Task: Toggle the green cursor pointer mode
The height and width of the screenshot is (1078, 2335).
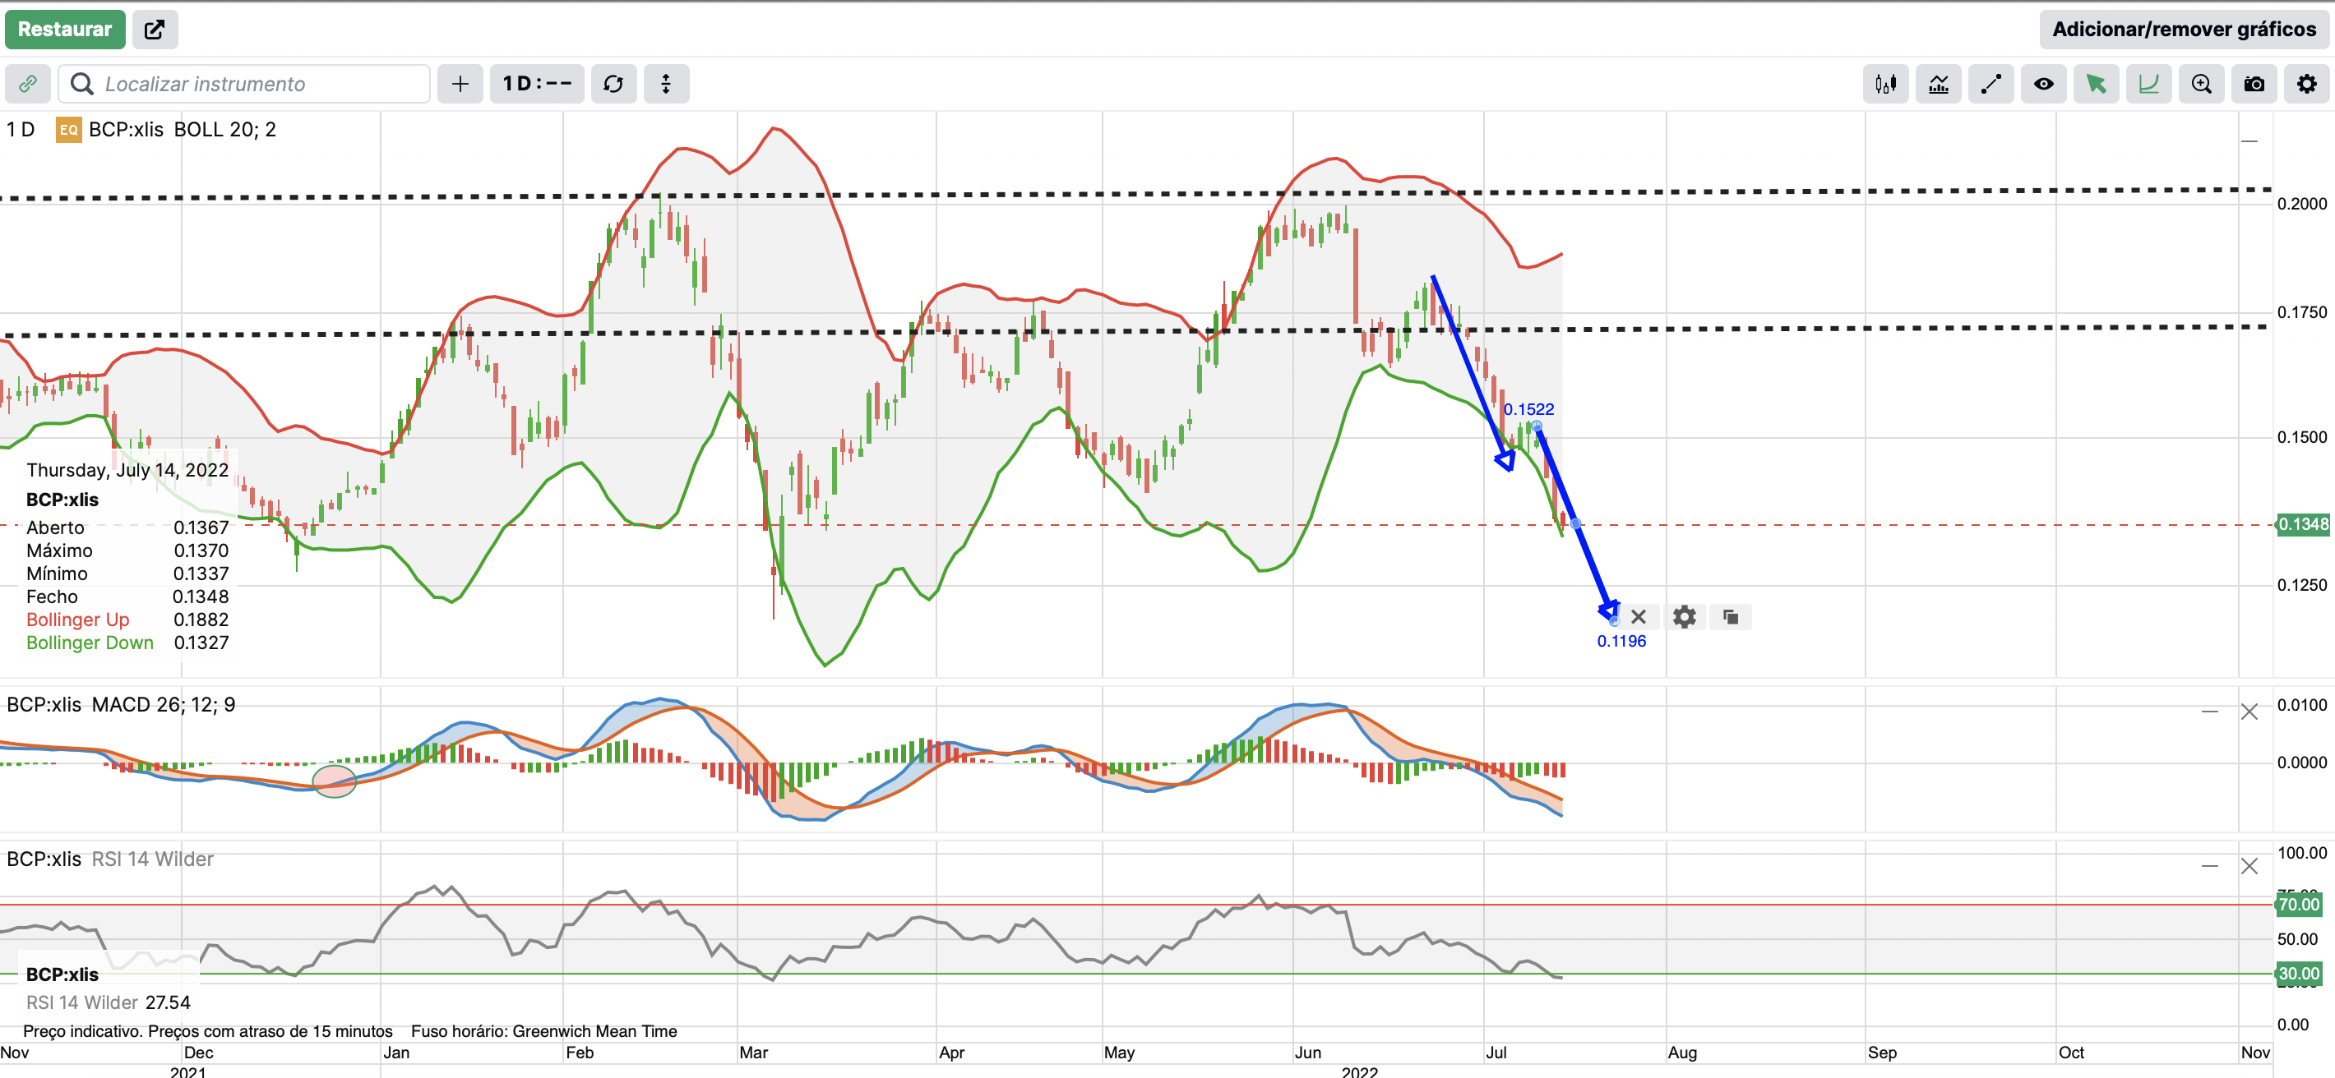Action: 2096,85
